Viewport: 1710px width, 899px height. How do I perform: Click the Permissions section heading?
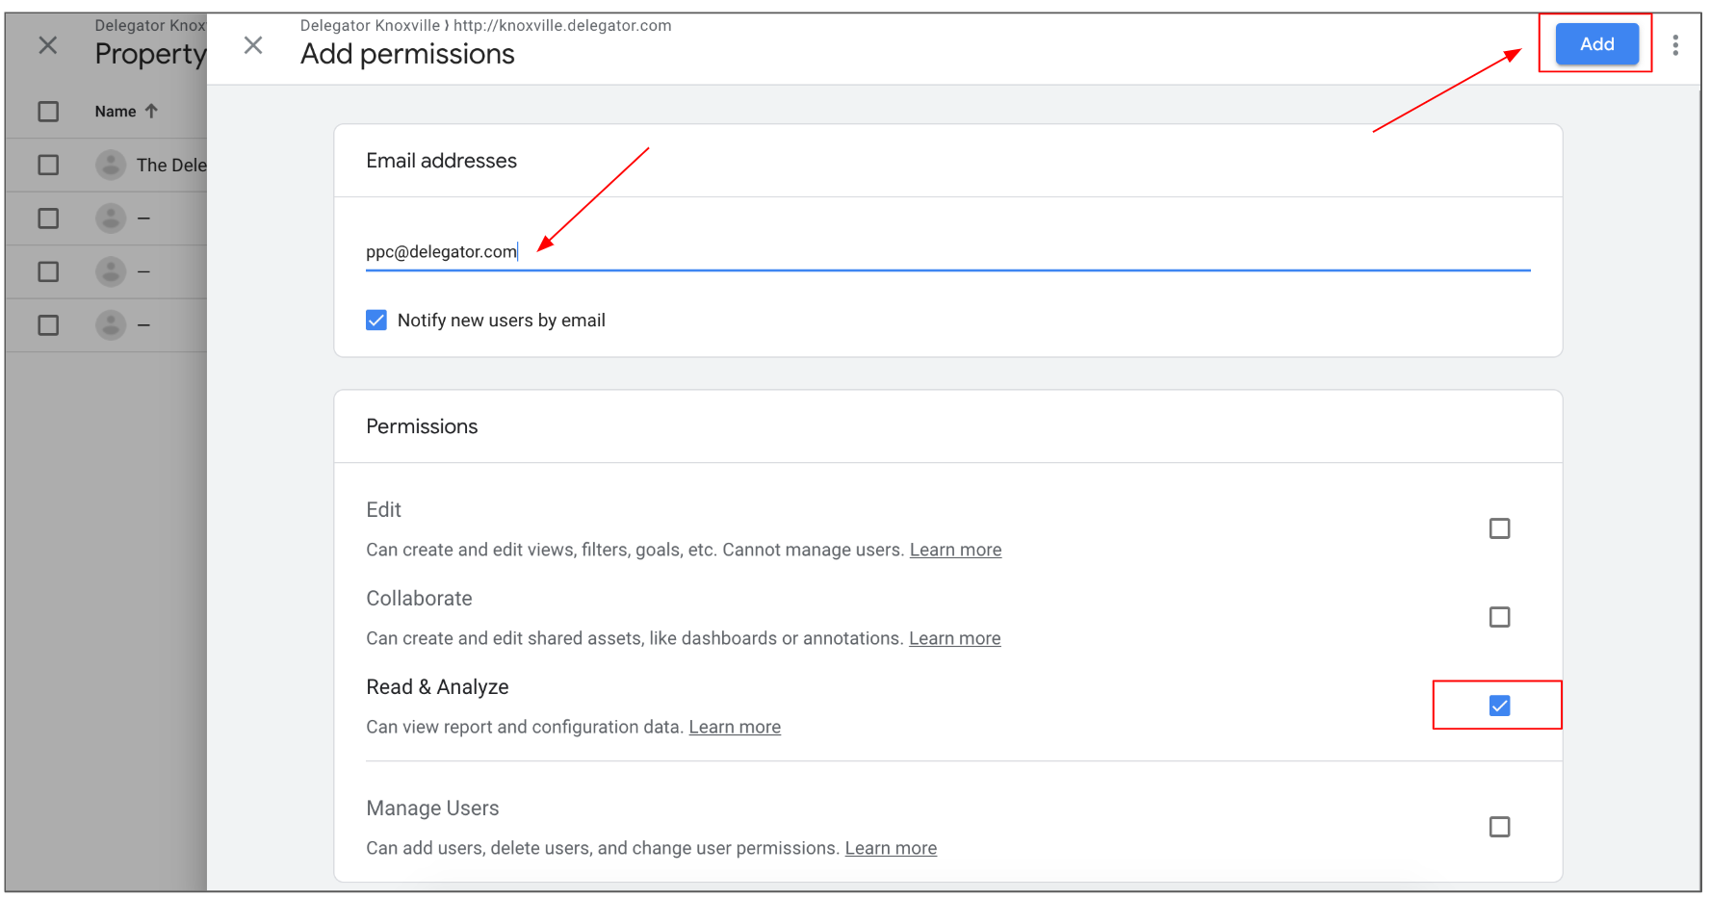click(422, 426)
